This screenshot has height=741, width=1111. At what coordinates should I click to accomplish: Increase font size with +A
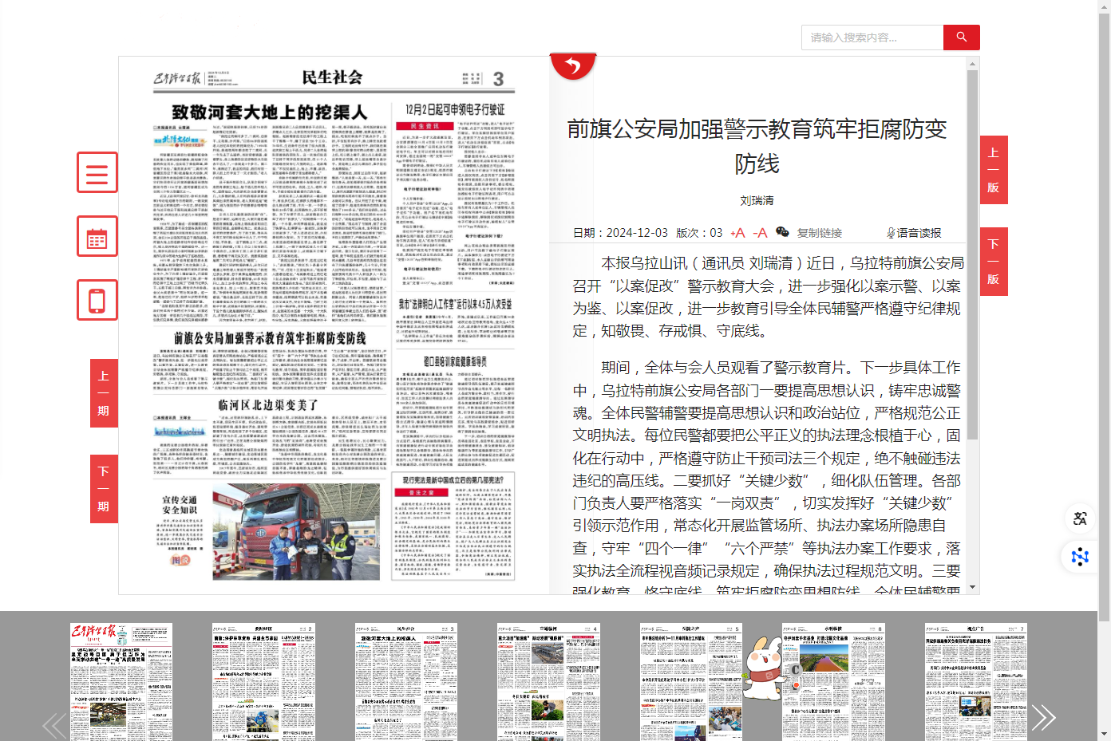737,233
